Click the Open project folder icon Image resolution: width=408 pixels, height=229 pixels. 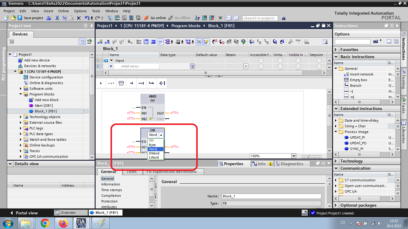pyautogui.click(x=13, y=18)
